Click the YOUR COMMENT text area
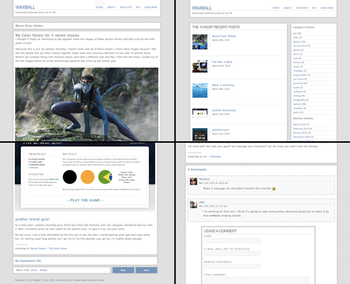 (x=257, y=280)
